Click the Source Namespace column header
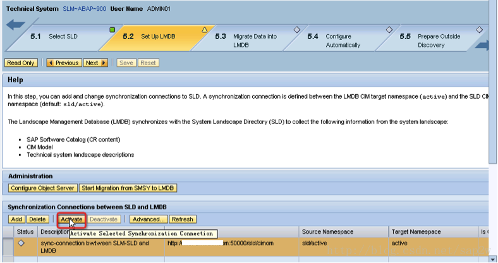The width and height of the screenshot is (498, 263). coord(344,232)
